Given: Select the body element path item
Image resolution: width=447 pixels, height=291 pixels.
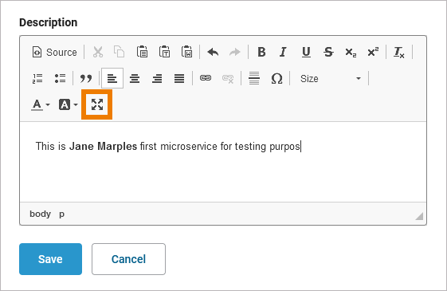Looking at the screenshot, I should tap(40, 214).
